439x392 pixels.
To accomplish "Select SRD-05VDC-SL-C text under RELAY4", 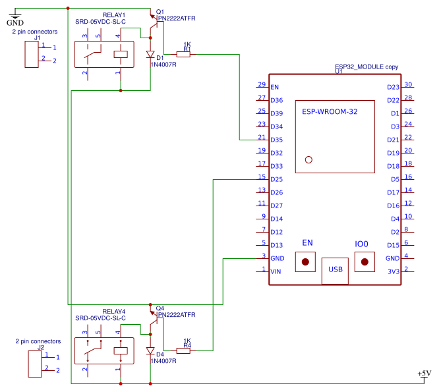I will click(100, 318).
